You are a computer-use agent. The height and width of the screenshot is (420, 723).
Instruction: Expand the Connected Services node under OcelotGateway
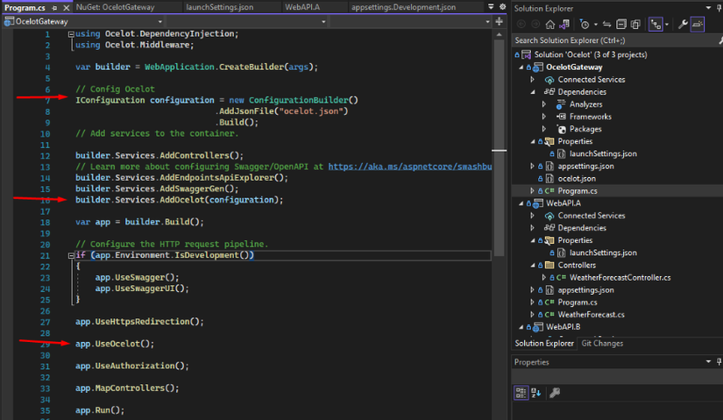pos(532,80)
